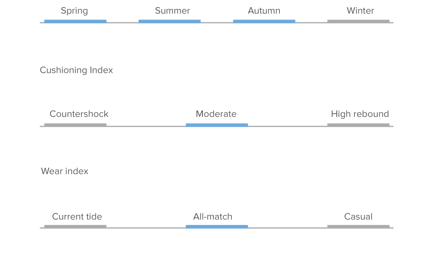
Task: Click the Wear index heading
Action: click(65, 171)
